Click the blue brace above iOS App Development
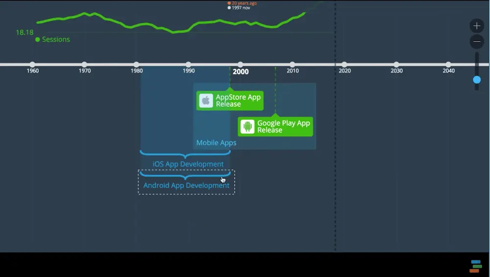Image resolution: width=490 pixels, height=277 pixels. point(185,154)
